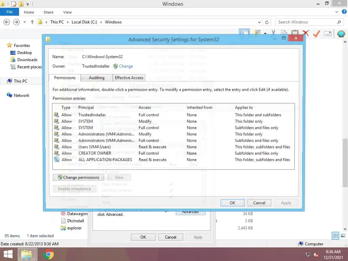
Task: Click the New folder quick access icon
Action: (x=21, y=4)
